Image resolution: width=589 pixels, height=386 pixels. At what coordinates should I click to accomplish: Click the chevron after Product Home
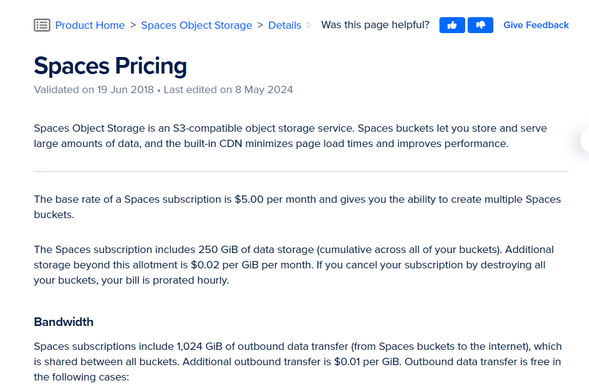click(133, 25)
